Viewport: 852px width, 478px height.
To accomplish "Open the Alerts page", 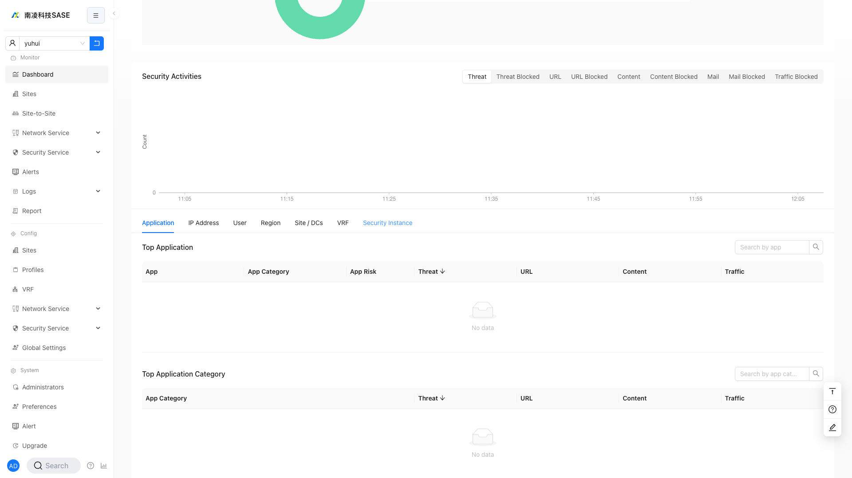I will coord(57,172).
